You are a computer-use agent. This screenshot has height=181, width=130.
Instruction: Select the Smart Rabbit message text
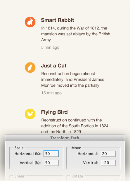[x=76, y=34]
